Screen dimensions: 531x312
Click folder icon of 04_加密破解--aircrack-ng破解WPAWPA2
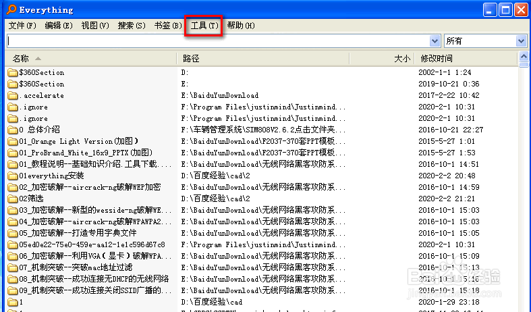[x=13, y=222]
